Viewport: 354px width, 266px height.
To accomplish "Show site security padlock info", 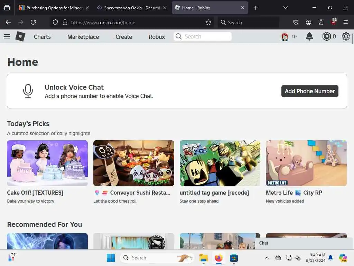I will coord(65,22).
